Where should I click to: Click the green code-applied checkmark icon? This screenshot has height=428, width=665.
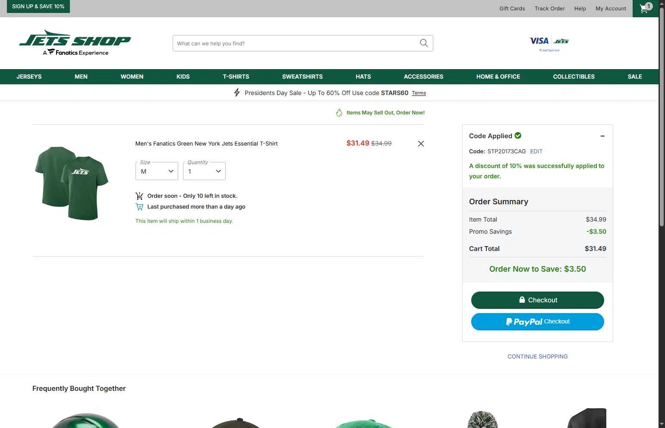[x=518, y=136]
